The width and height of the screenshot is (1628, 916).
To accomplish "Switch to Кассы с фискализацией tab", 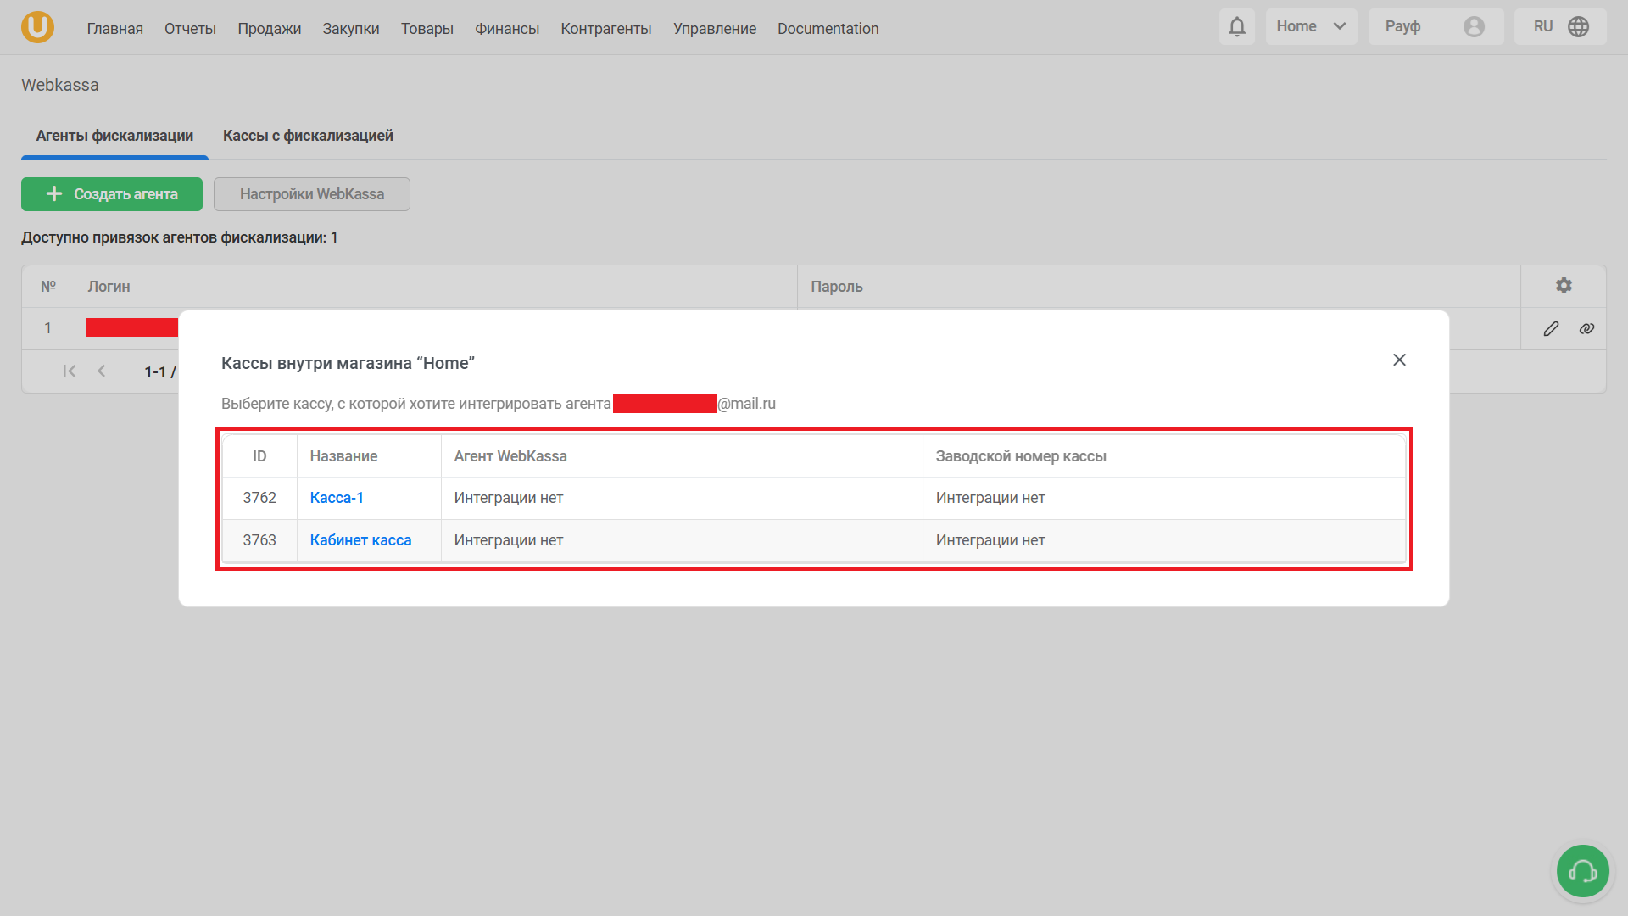I will [308, 136].
